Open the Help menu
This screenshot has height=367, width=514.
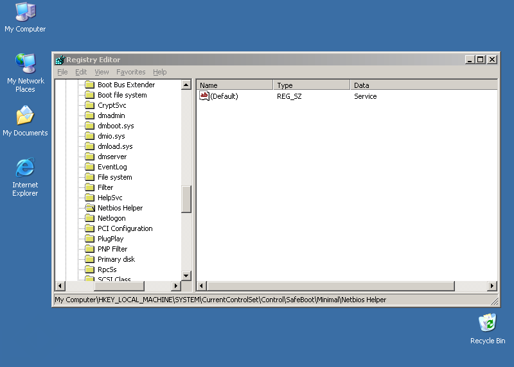tap(159, 72)
